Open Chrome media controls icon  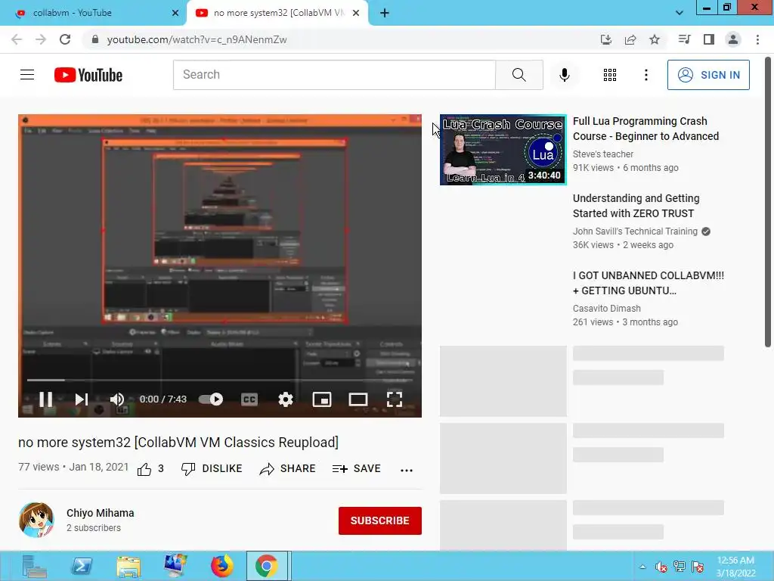[x=684, y=39]
